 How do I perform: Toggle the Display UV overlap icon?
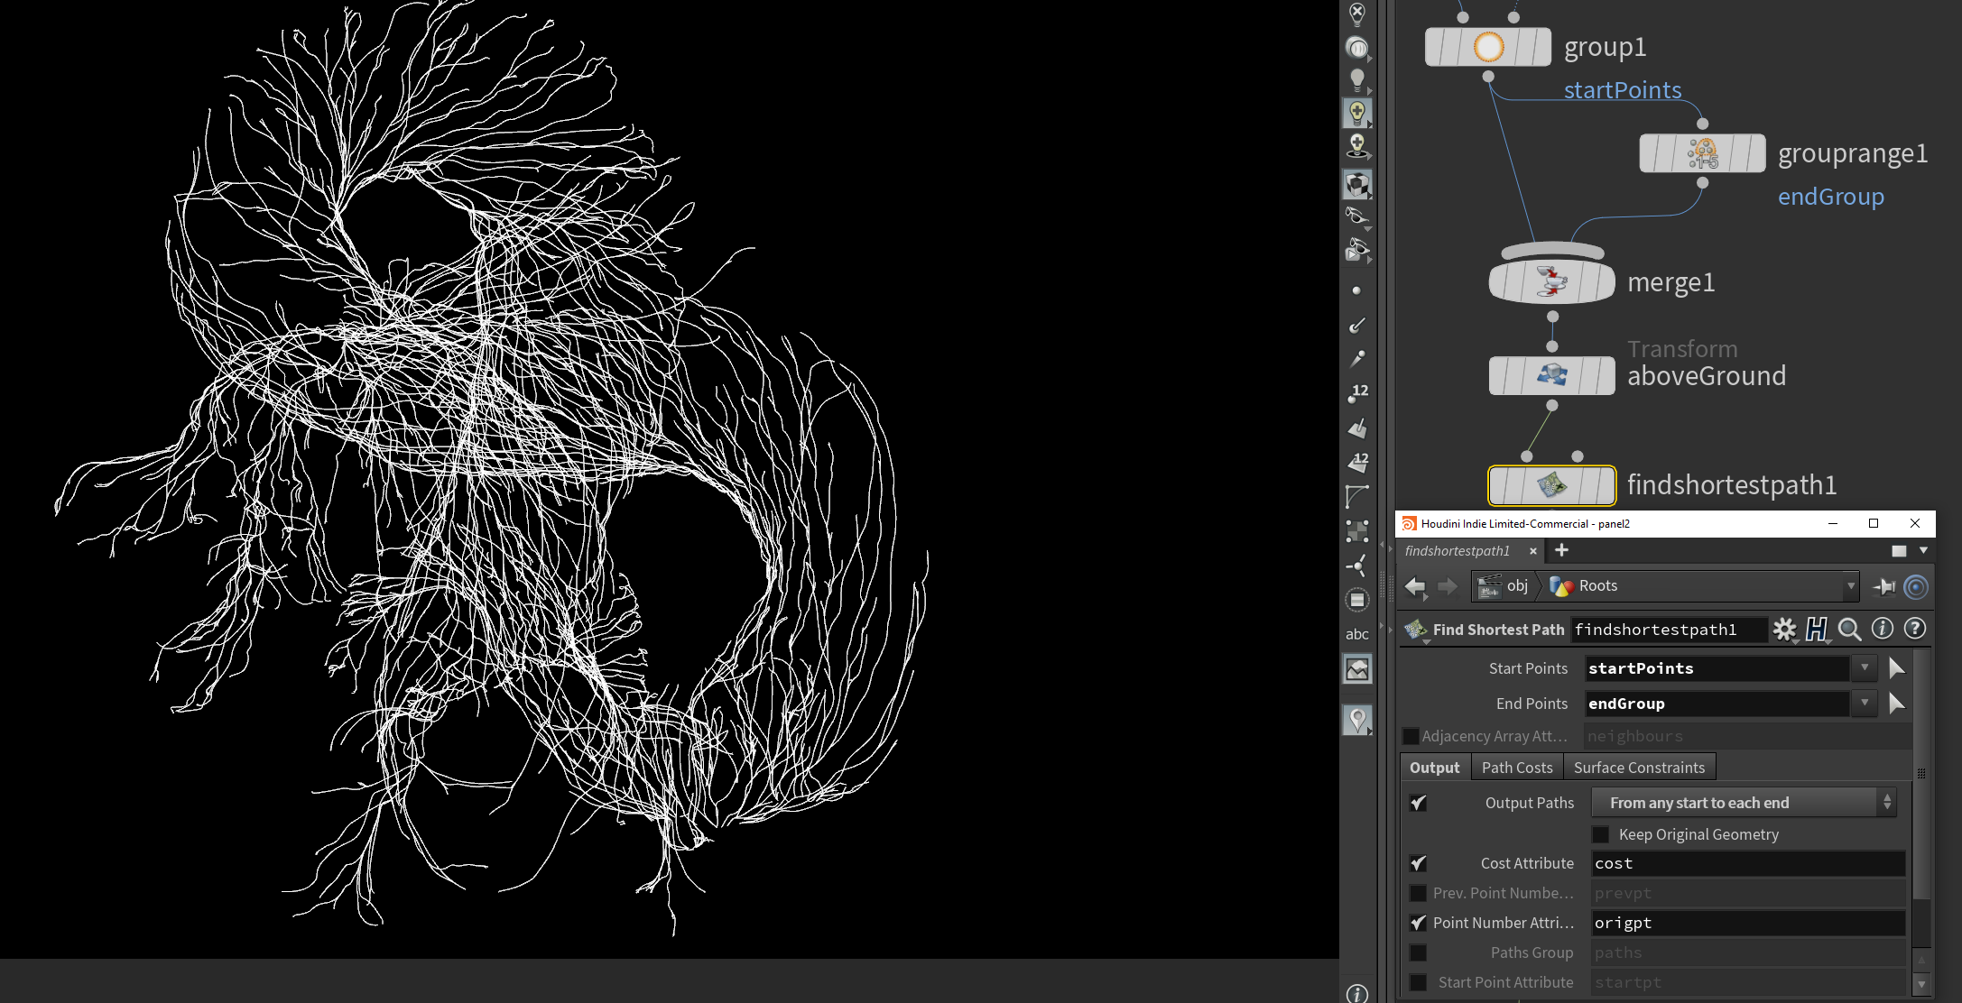tap(1357, 600)
